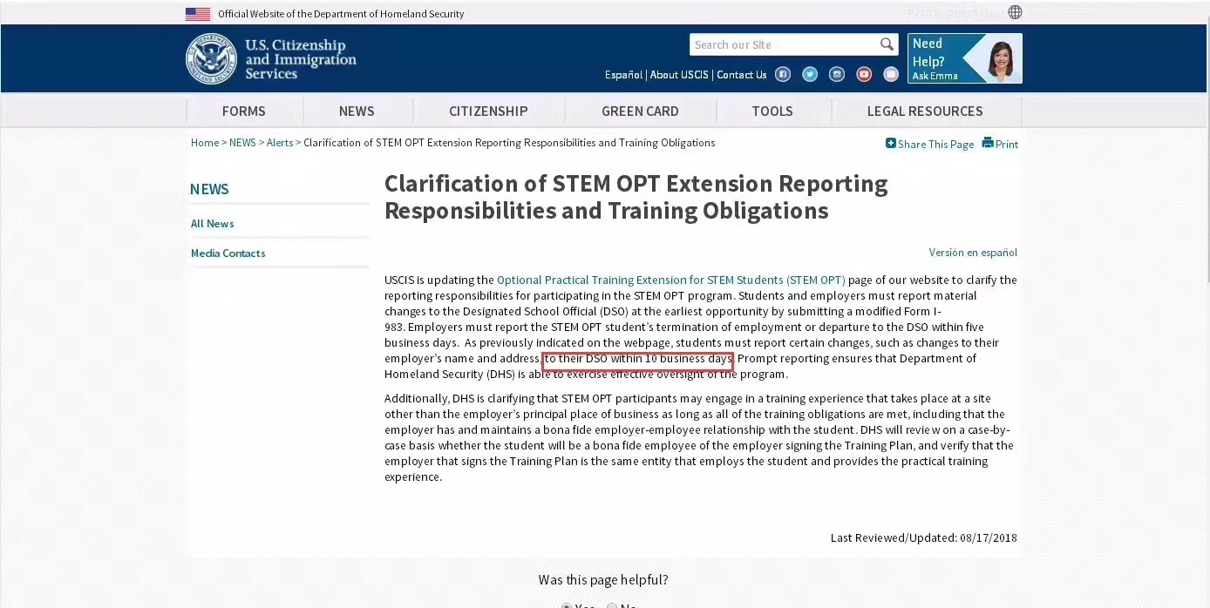
Task: Expand the CITIZENSHIP menu
Action: click(488, 111)
